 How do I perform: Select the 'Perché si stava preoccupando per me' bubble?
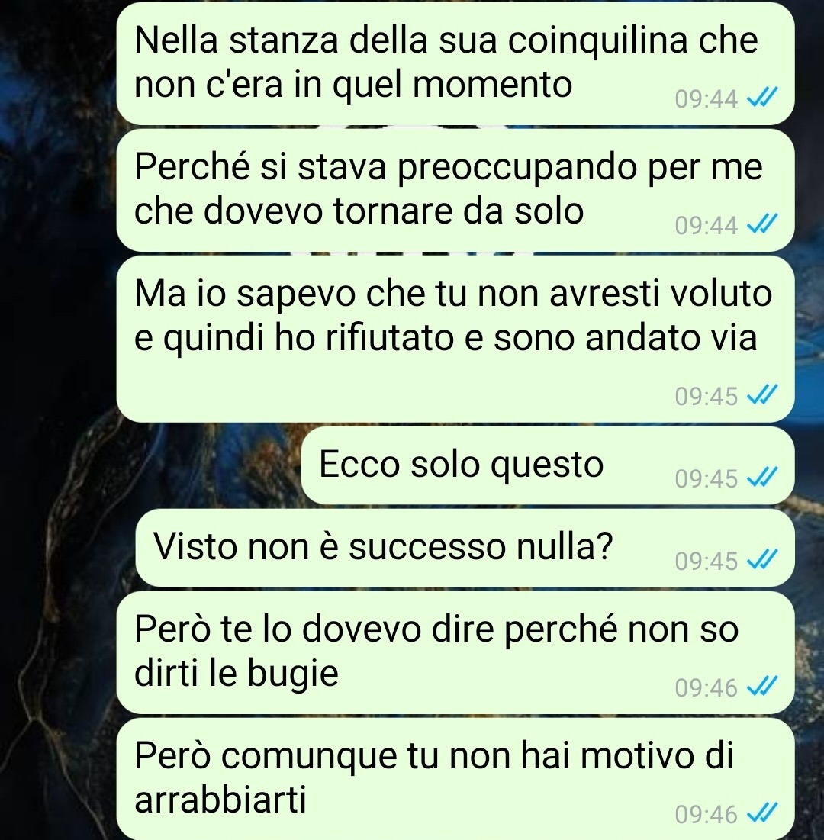(455, 190)
